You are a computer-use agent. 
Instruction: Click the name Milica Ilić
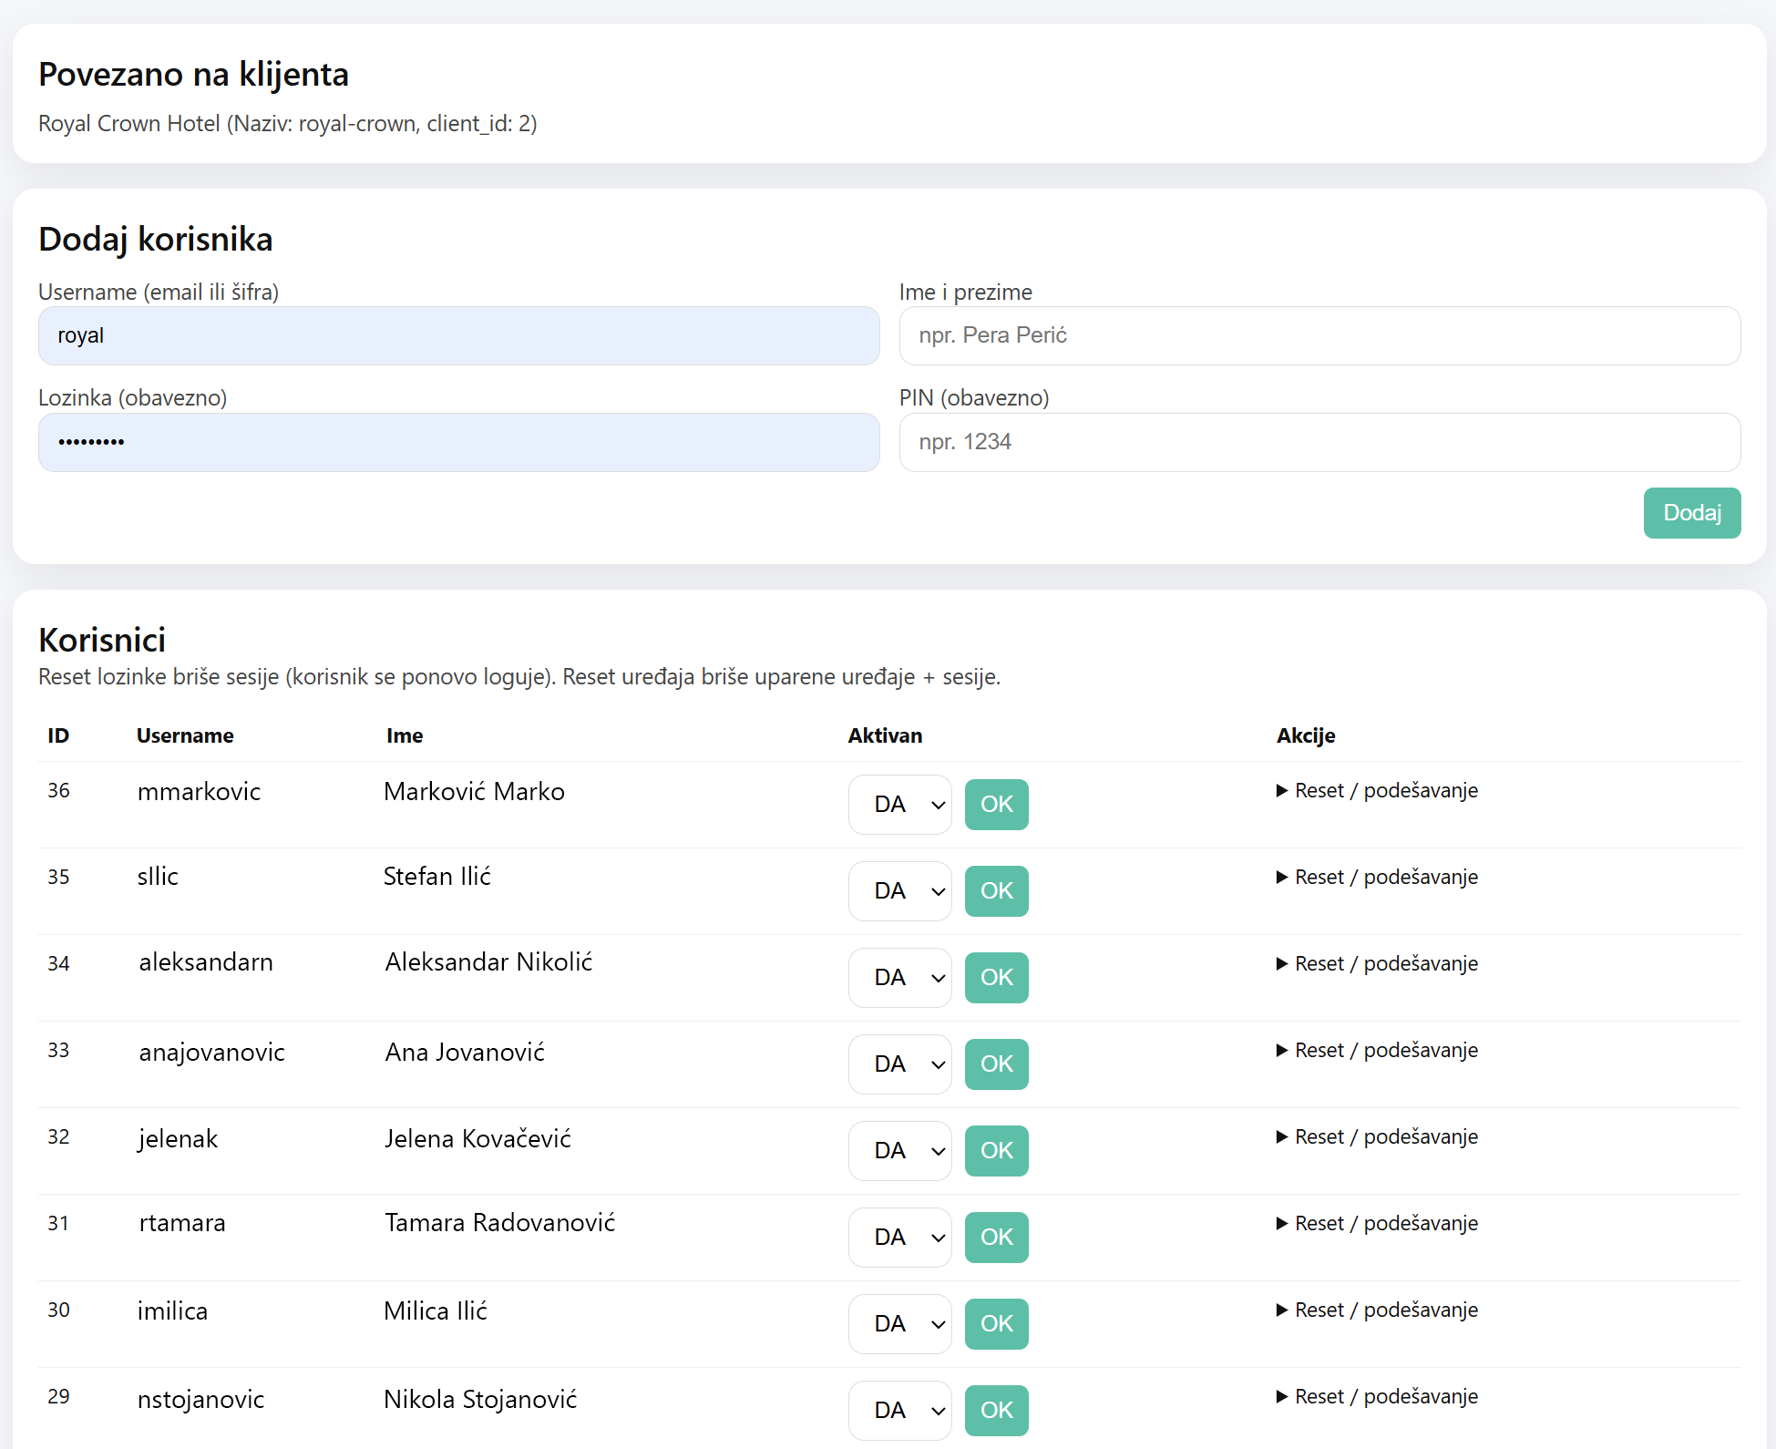coord(436,1311)
